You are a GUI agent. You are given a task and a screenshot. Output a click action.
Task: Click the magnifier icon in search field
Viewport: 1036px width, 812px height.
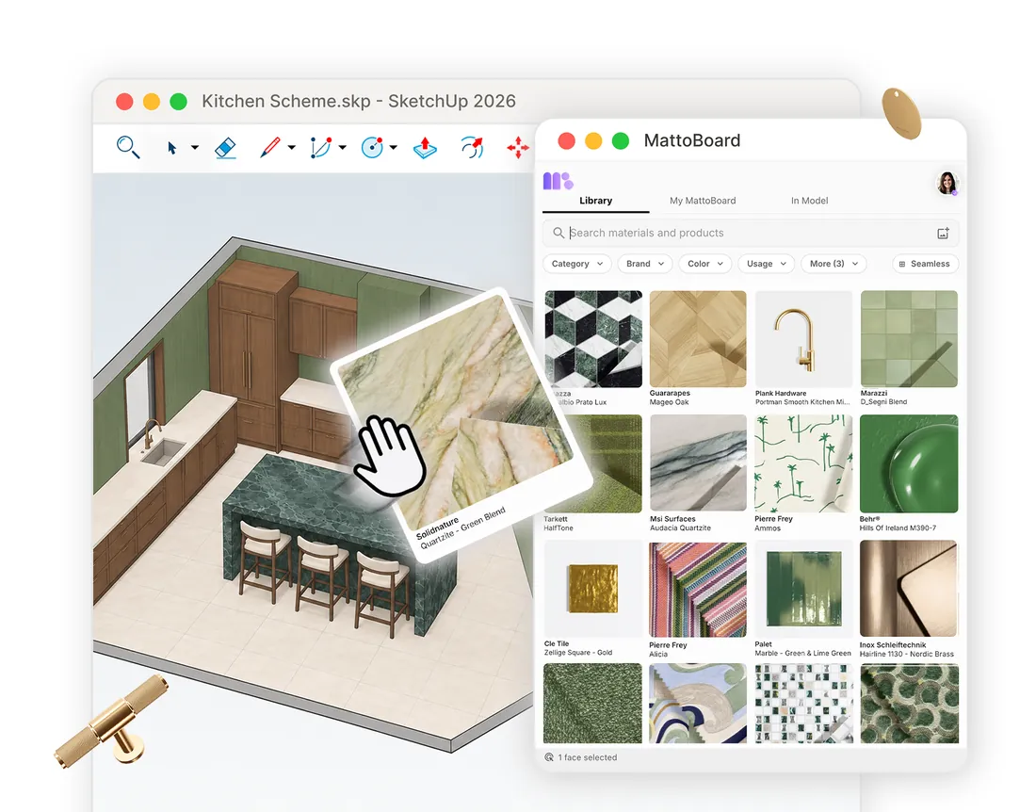click(x=558, y=234)
